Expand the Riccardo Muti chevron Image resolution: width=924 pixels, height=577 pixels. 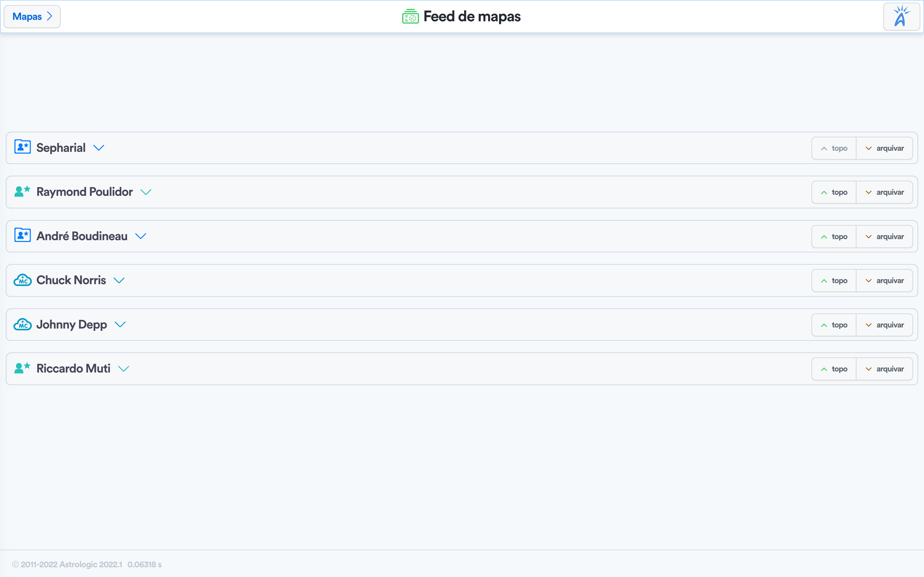pos(123,369)
